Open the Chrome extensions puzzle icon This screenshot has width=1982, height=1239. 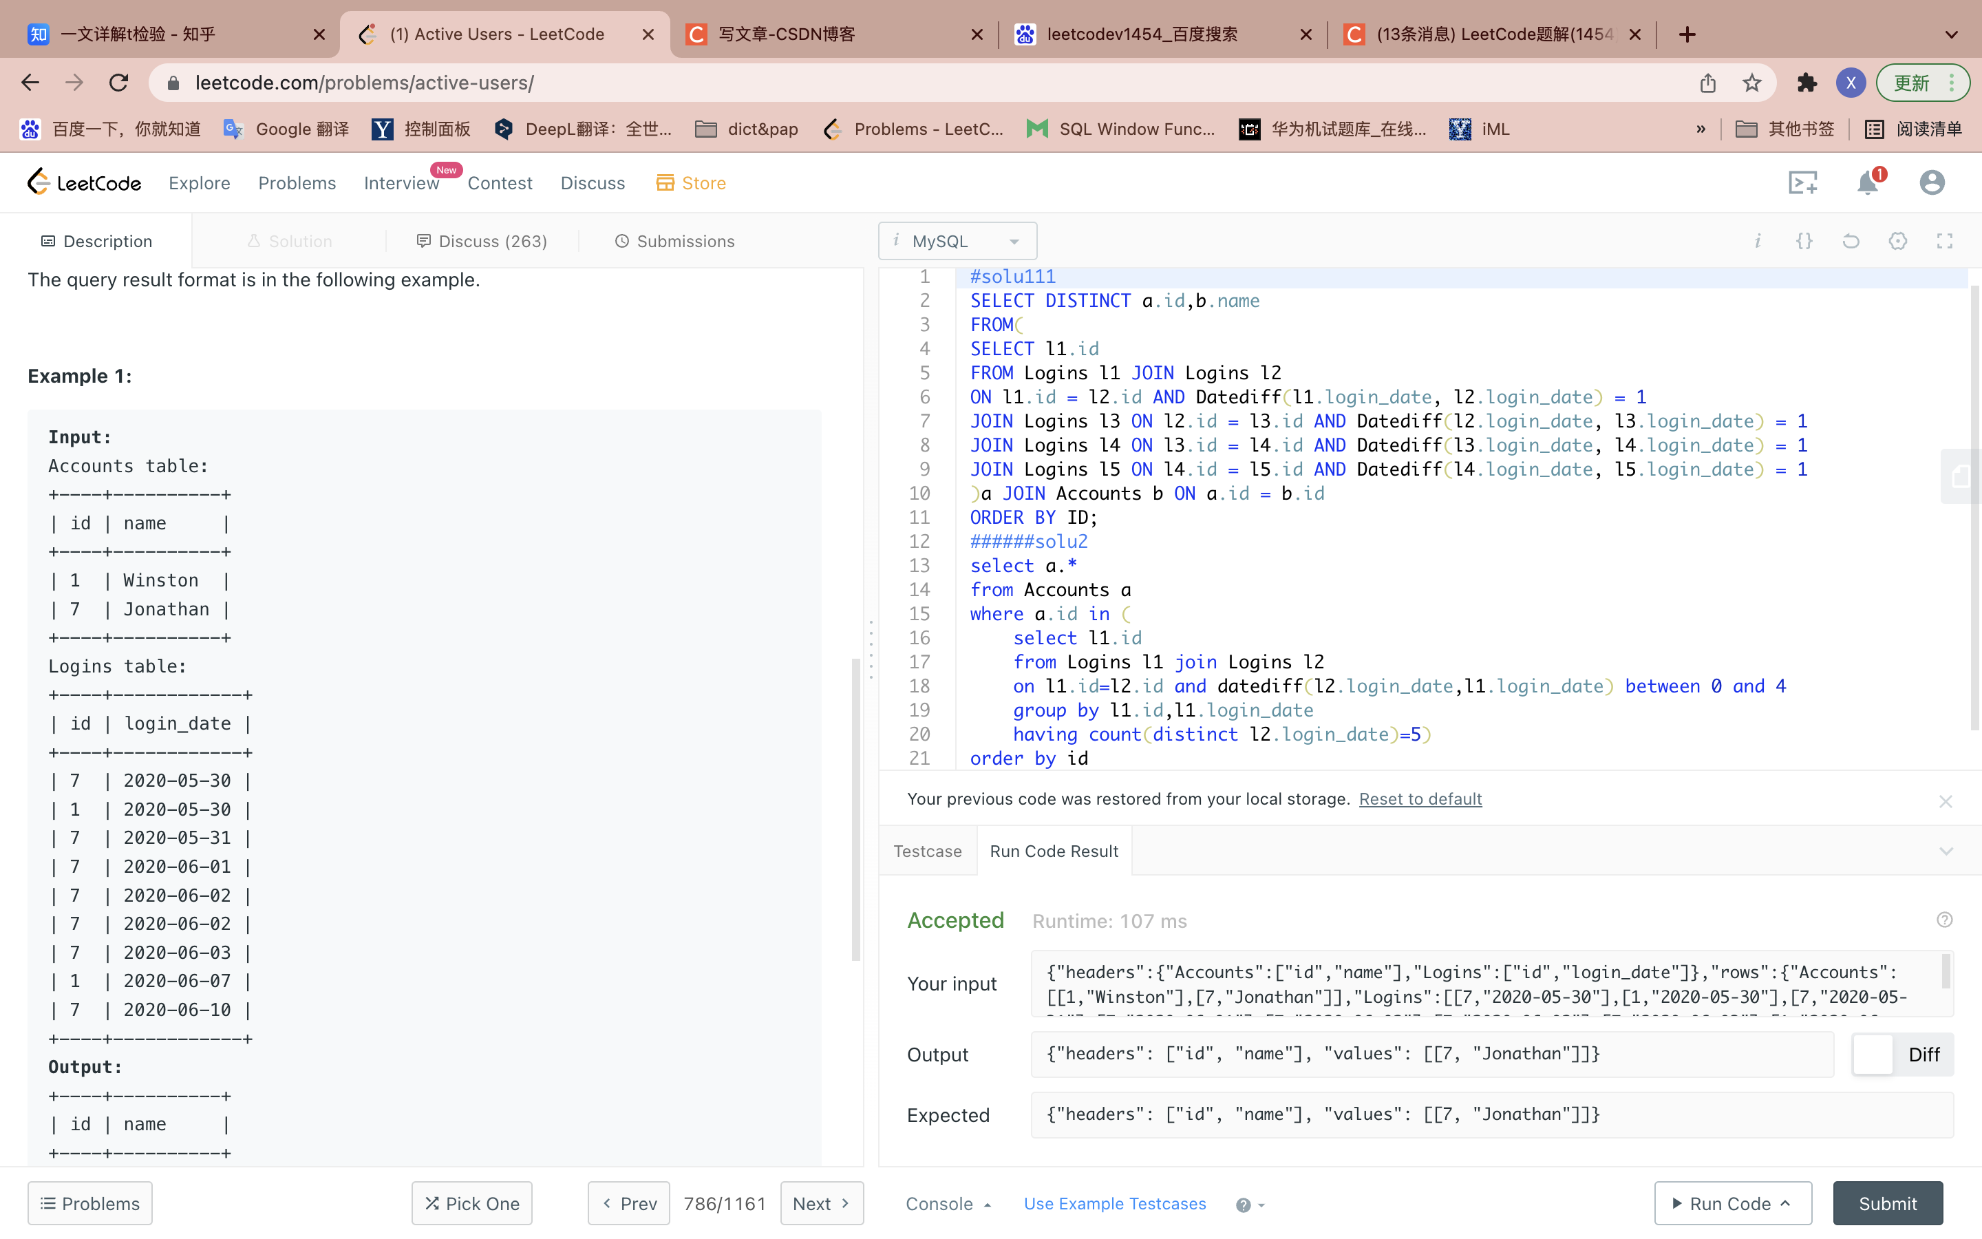click(x=1807, y=83)
